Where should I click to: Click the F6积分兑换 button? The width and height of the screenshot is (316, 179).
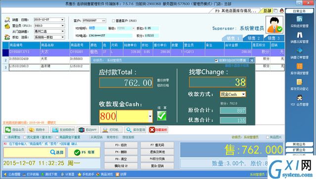point(157,159)
